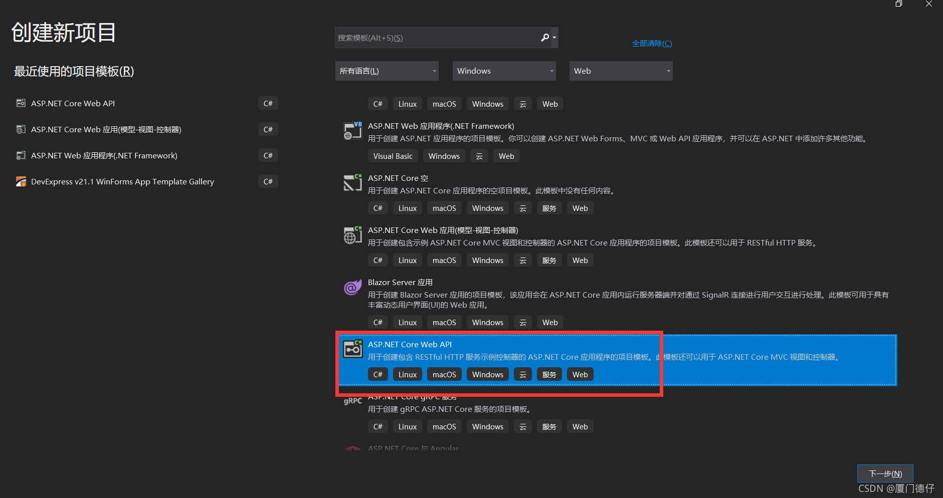
Task: Click the clear all filters link
Action: pos(652,44)
